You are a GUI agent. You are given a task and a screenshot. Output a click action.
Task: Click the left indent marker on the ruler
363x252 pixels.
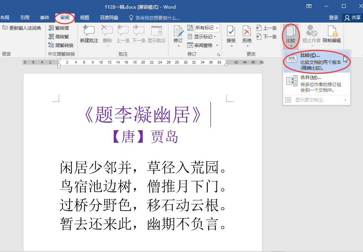pos(59,66)
